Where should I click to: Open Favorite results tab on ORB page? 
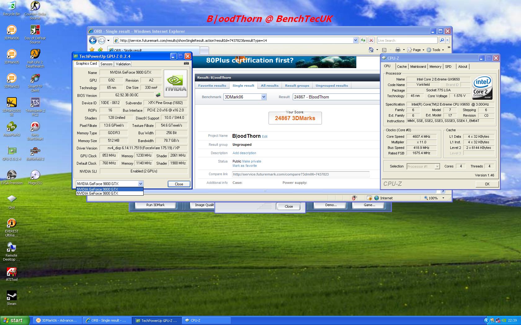pyautogui.click(x=212, y=85)
